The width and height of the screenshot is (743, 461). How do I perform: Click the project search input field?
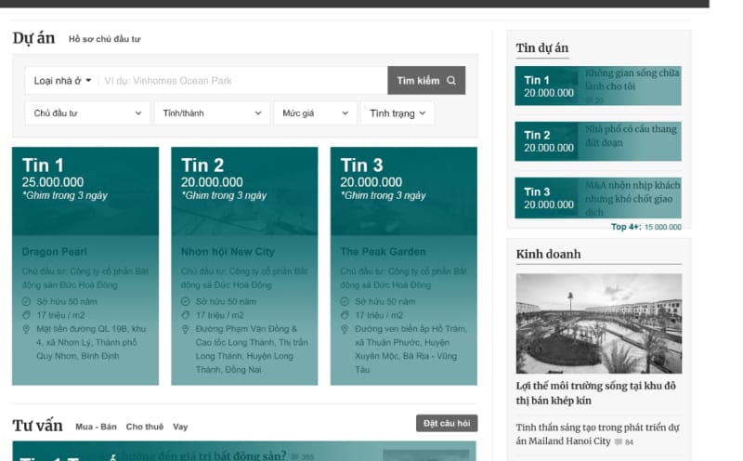click(241, 81)
